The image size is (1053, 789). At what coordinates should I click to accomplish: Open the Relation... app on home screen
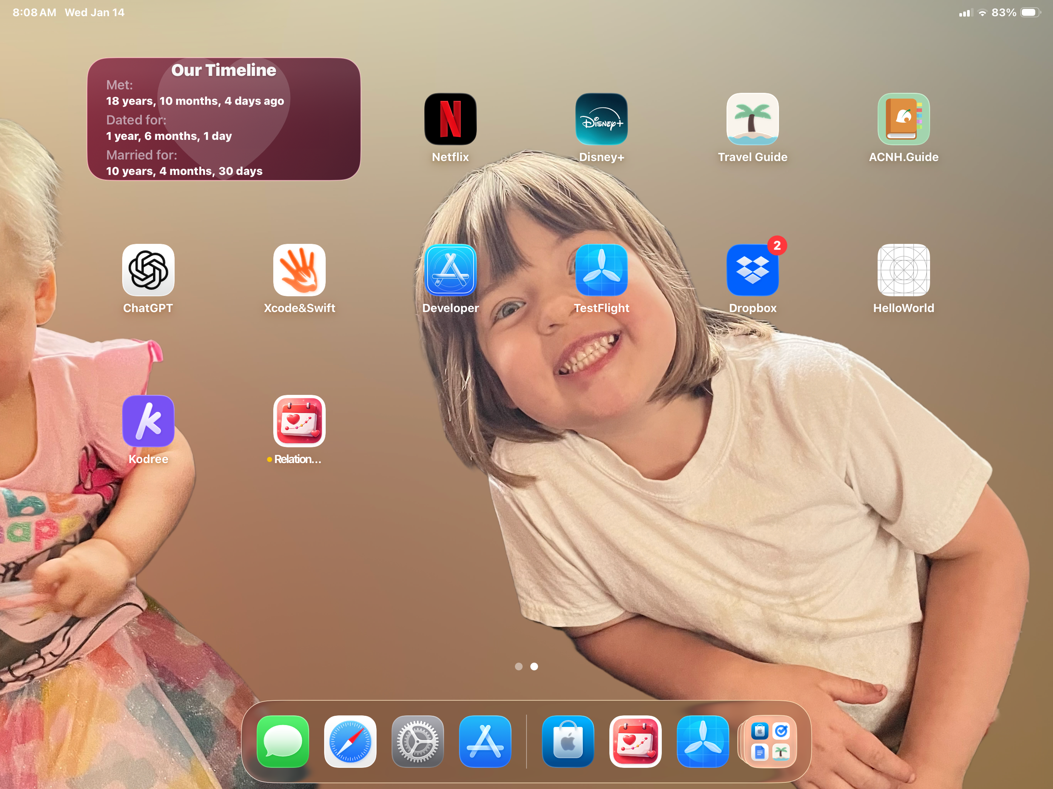pyautogui.click(x=299, y=421)
